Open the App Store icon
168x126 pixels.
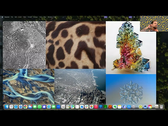[x=129, y=107]
